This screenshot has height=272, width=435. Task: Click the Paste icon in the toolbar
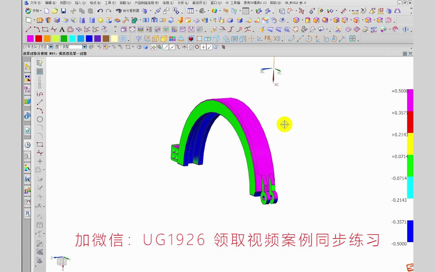click(x=90, y=11)
